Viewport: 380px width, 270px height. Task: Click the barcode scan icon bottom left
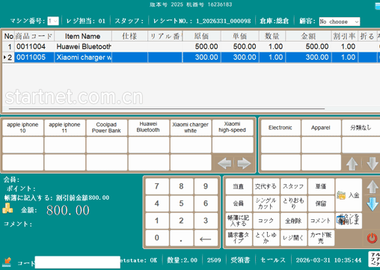(7, 262)
